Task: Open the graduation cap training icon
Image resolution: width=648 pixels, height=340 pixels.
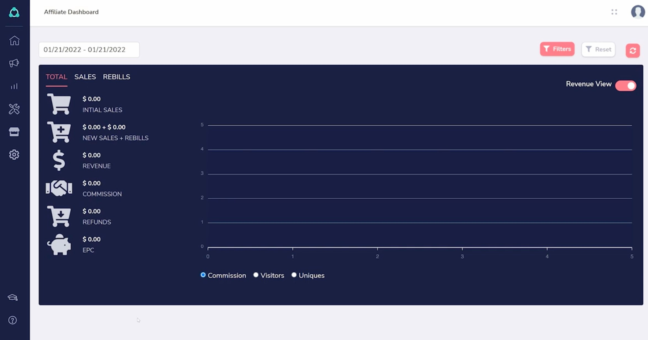Action: point(13,298)
